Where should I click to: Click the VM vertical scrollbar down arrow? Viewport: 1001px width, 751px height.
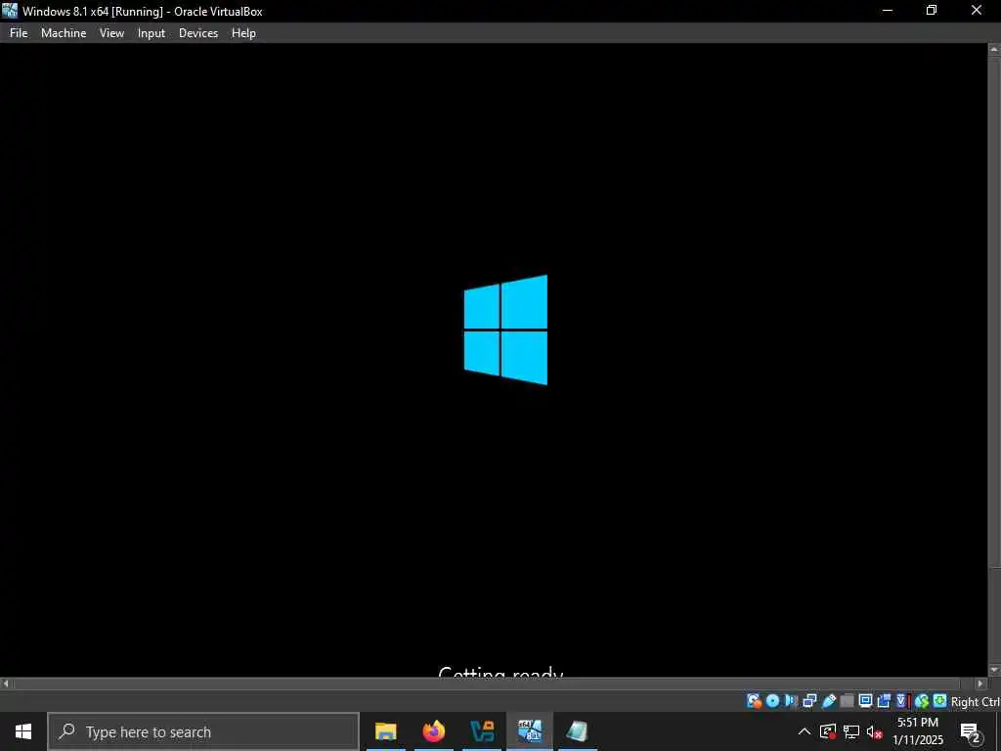pyautogui.click(x=994, y=669)
